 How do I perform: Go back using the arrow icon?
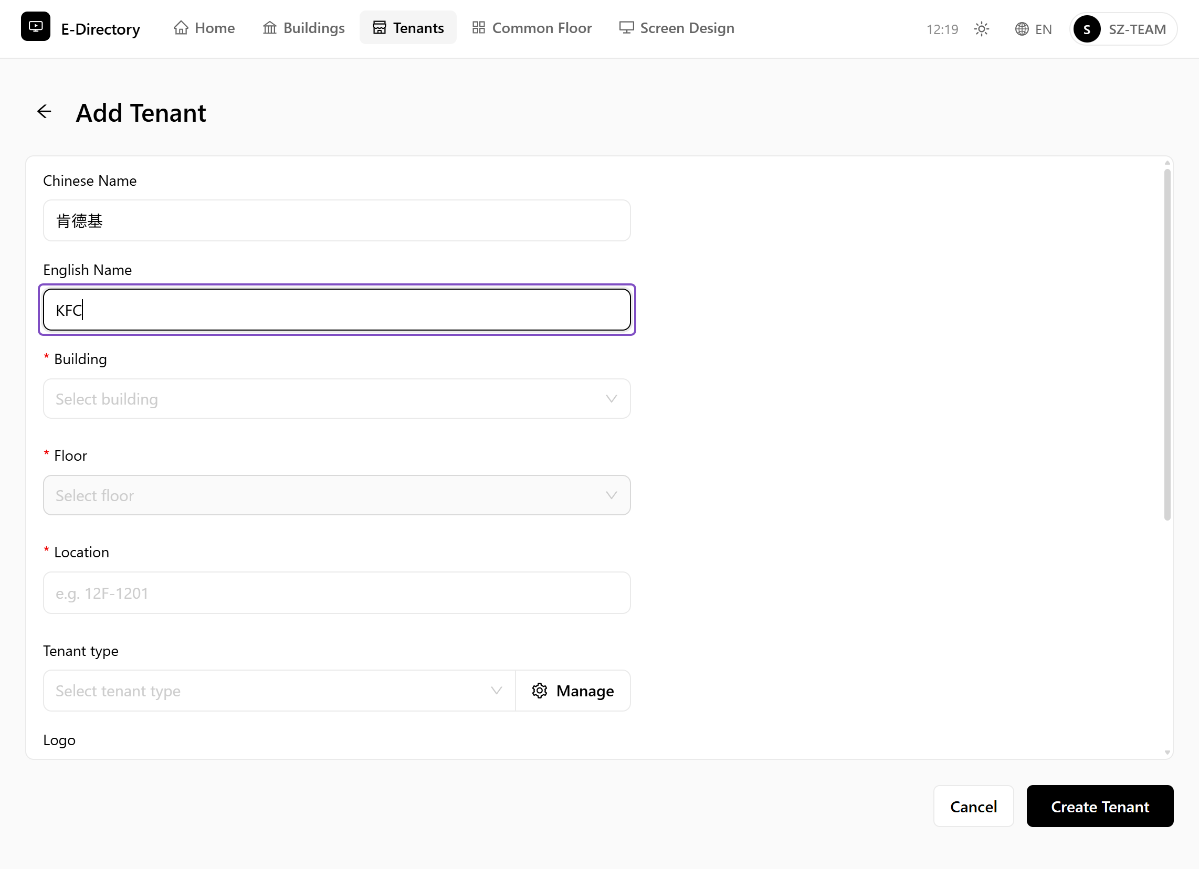45,112
